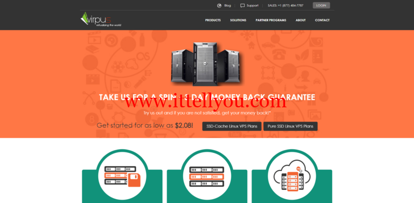Go to the ABOUT page

tap(300, 20)
